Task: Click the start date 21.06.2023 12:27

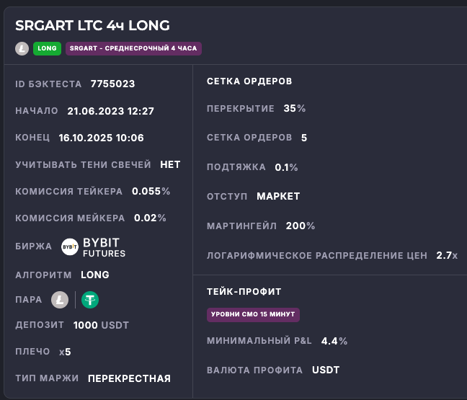Action: click(110, 111)
